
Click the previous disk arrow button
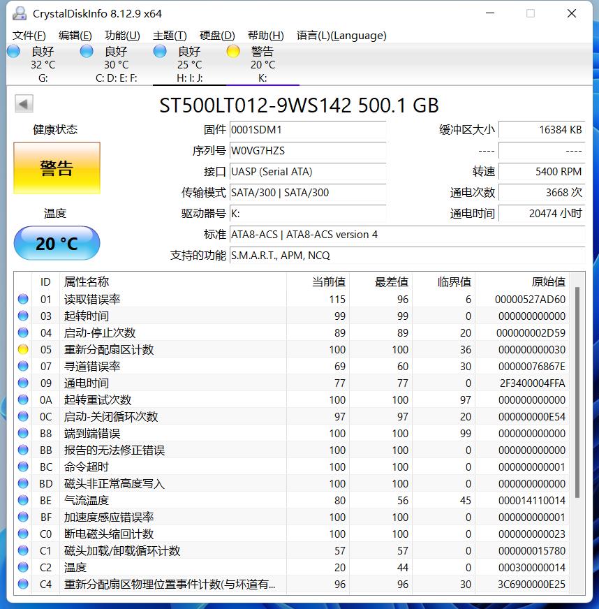[x=24, y=103]
